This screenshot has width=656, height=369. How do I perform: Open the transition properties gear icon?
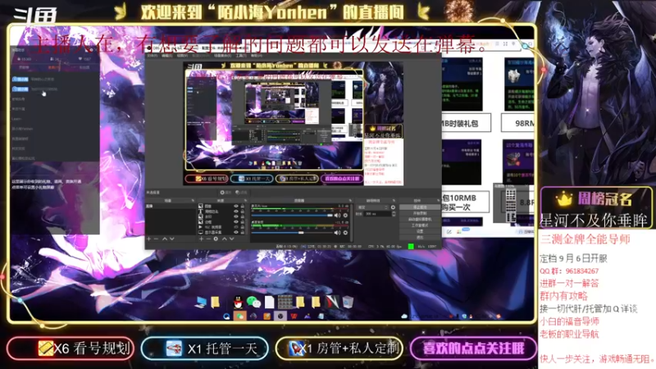(x=393, y=207)
